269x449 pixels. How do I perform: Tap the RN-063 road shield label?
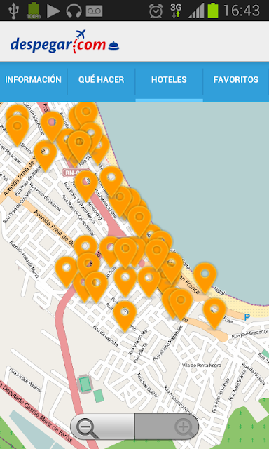click(x=75, y=173)
